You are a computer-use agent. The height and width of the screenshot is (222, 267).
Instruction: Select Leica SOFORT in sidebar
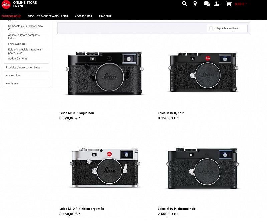point(17,44)
